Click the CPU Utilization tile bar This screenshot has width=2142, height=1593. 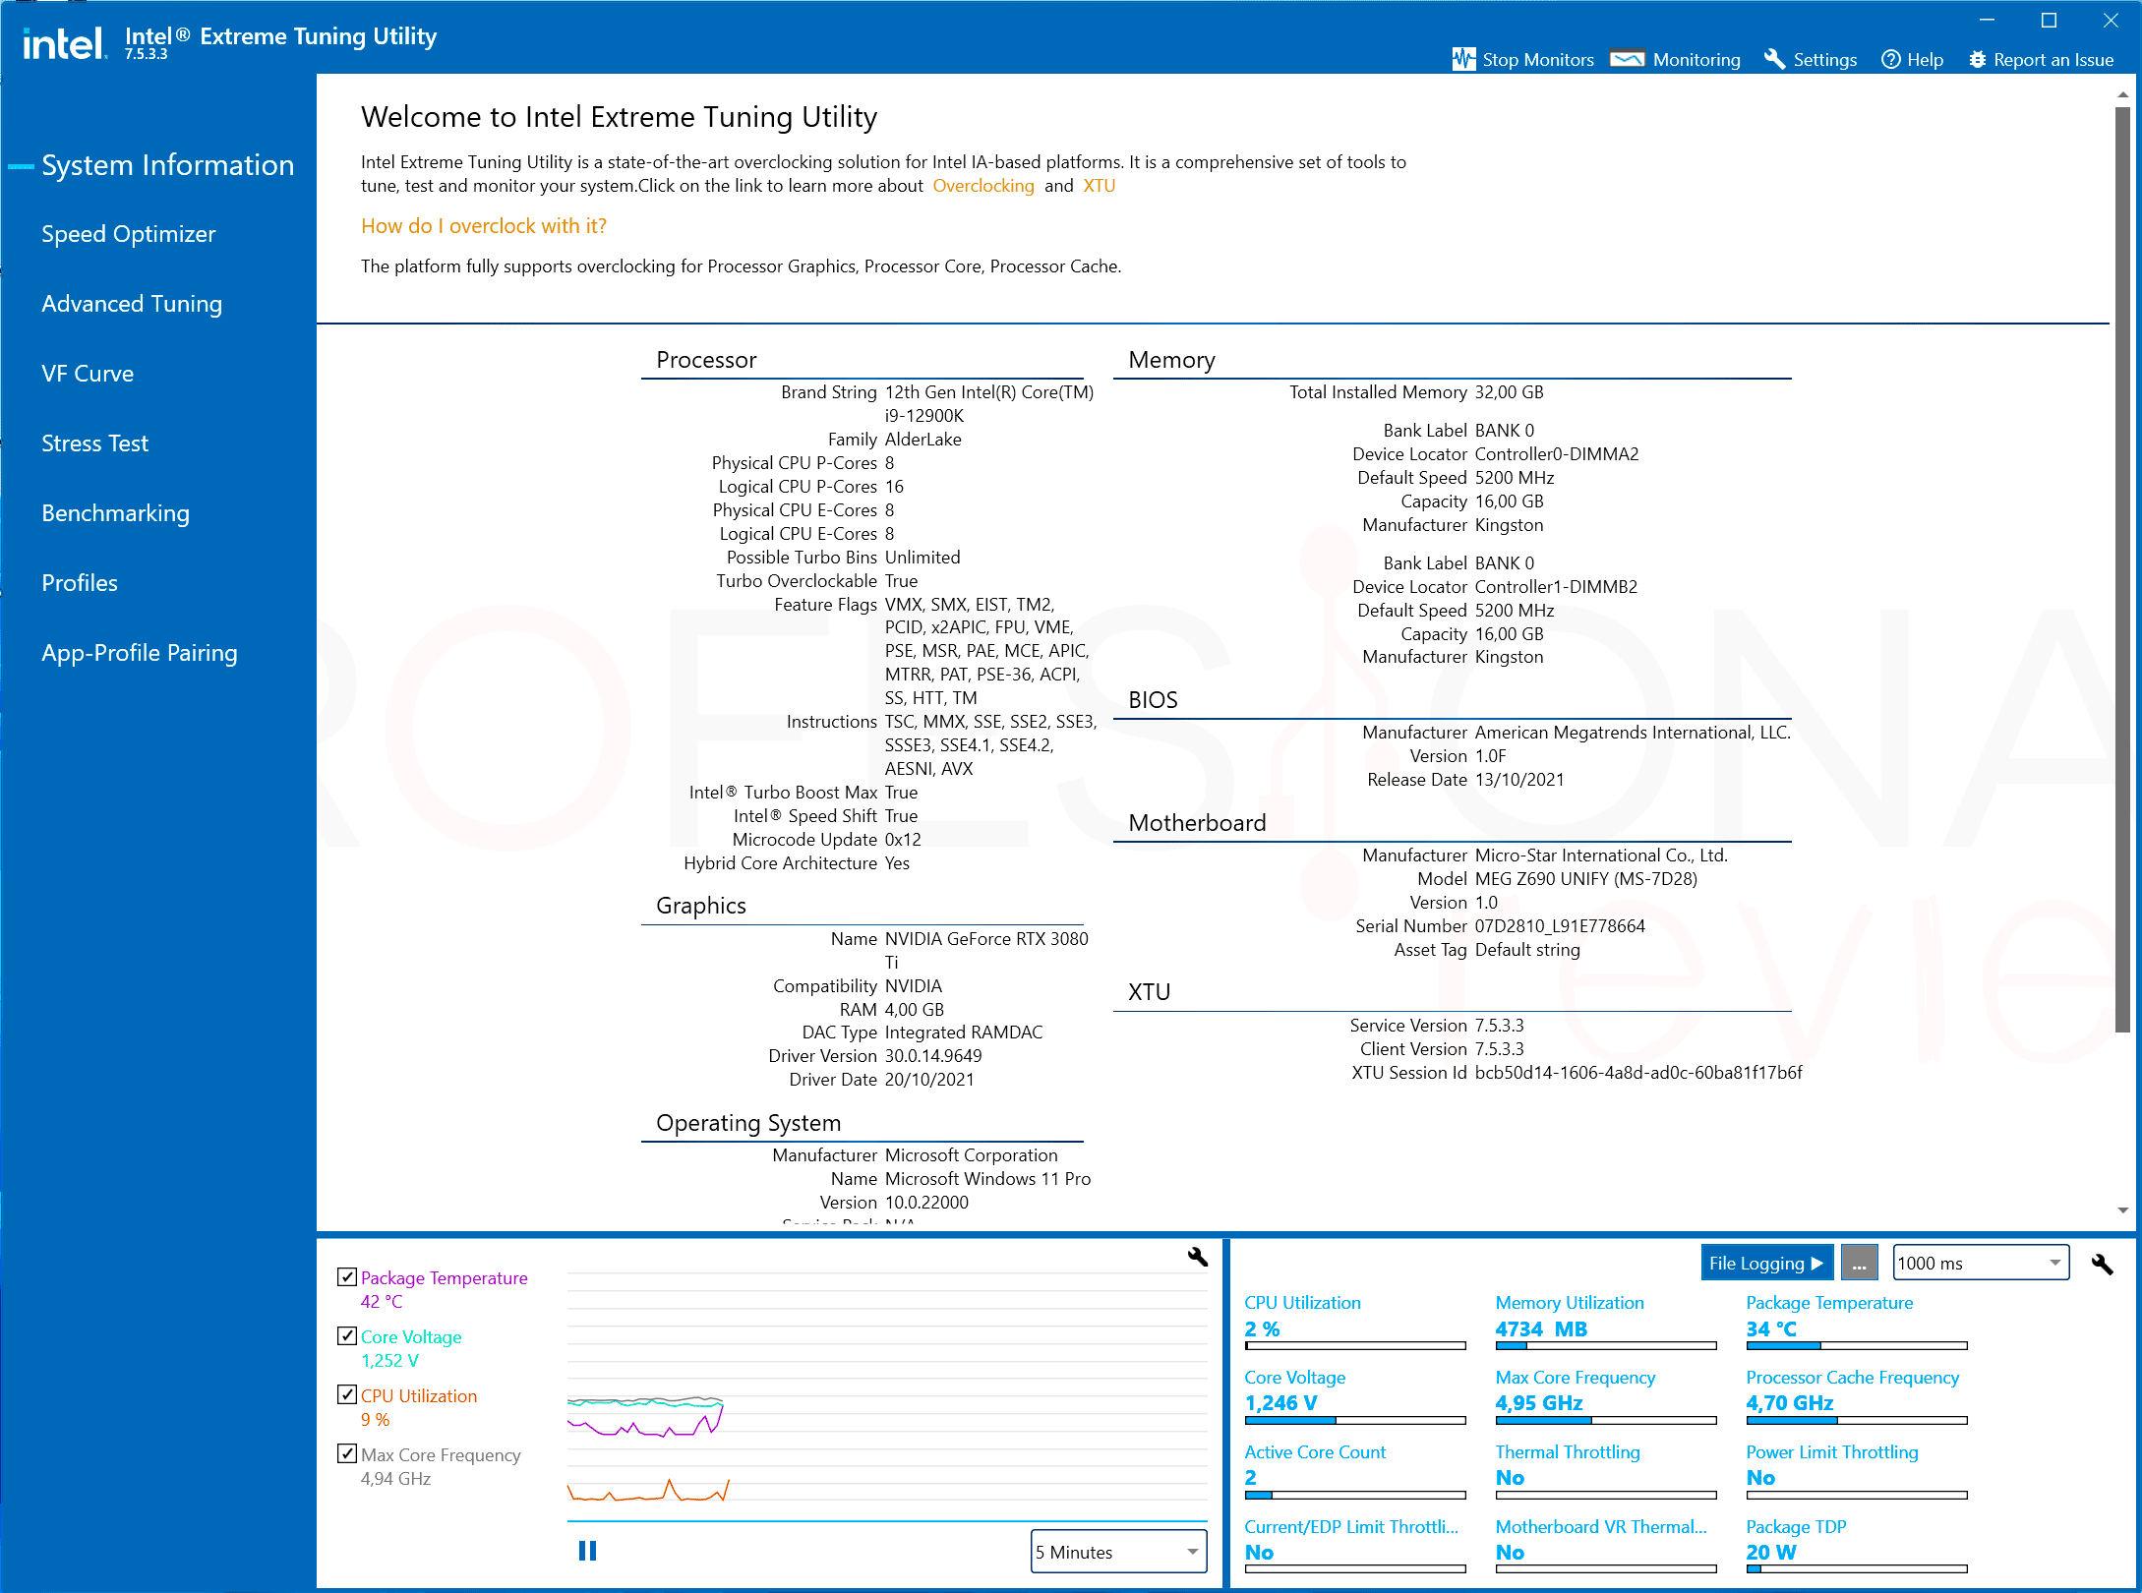pos(1355,1346)
